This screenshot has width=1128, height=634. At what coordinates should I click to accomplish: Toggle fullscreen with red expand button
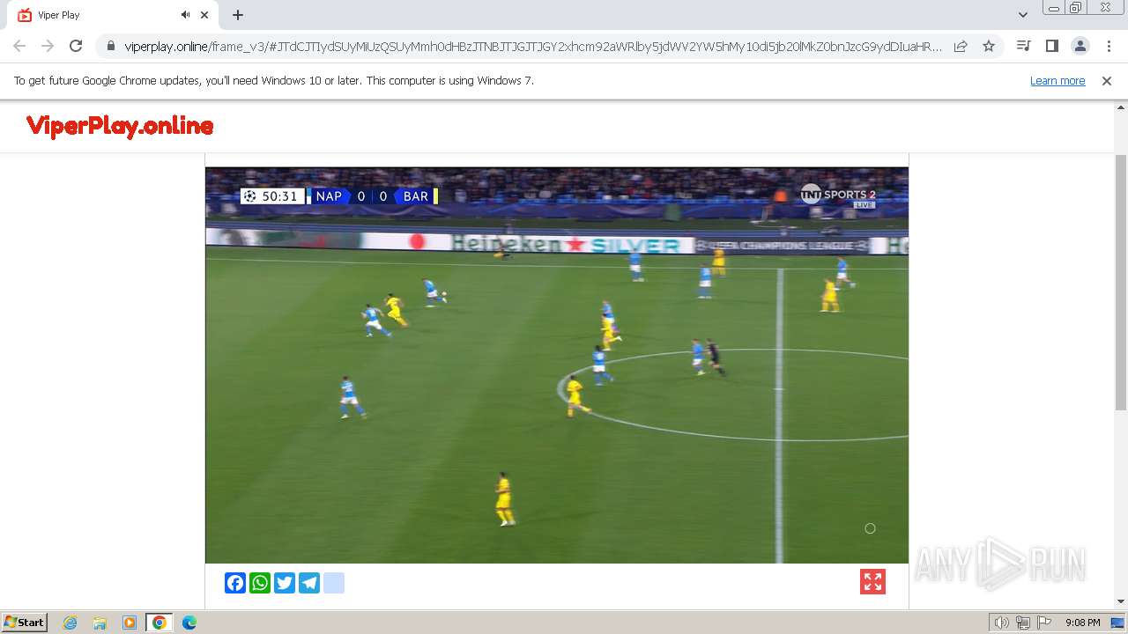(872, 582)
